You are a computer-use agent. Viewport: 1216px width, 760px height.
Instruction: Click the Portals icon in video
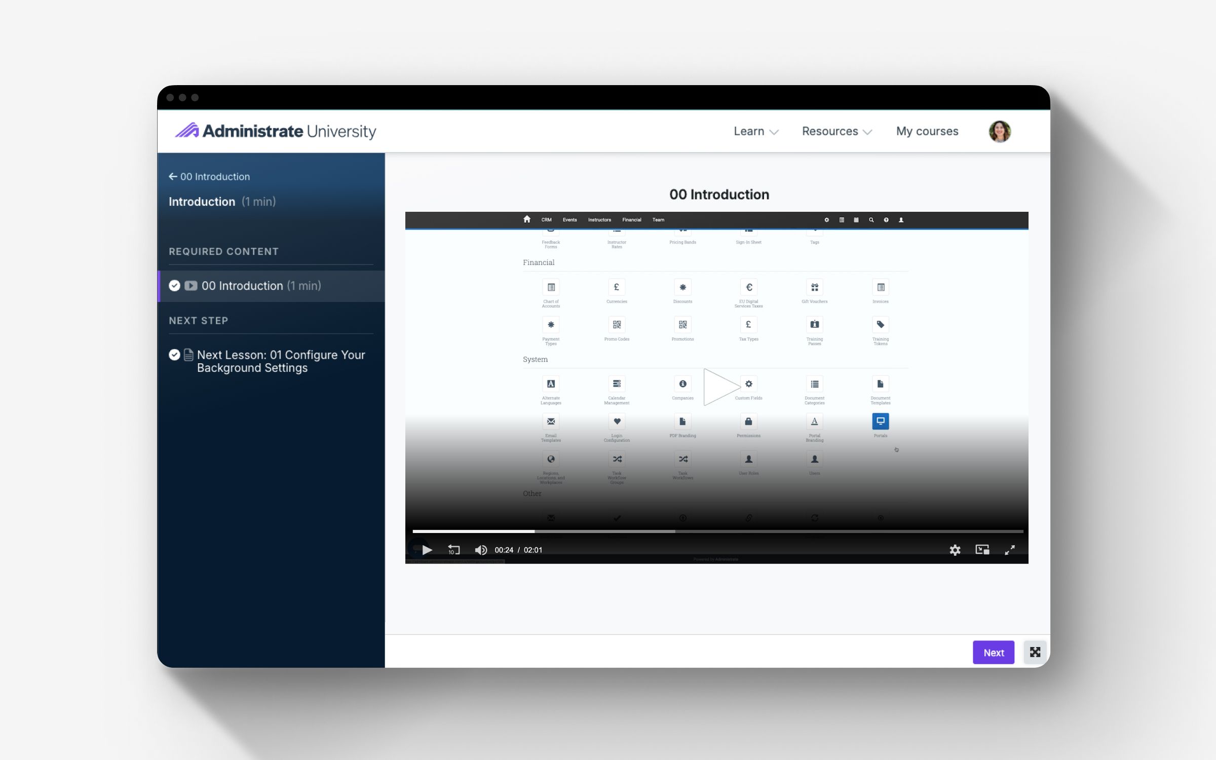(880, 421)
